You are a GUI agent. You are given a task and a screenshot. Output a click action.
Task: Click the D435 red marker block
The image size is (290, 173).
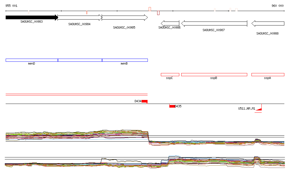(x=172, y=106)
